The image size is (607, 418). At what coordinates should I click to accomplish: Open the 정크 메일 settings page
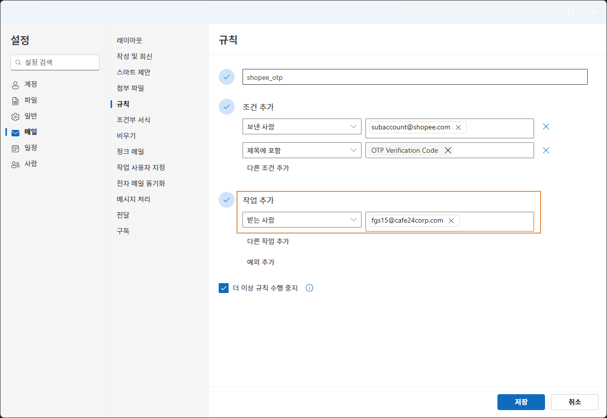coord(130,152)
